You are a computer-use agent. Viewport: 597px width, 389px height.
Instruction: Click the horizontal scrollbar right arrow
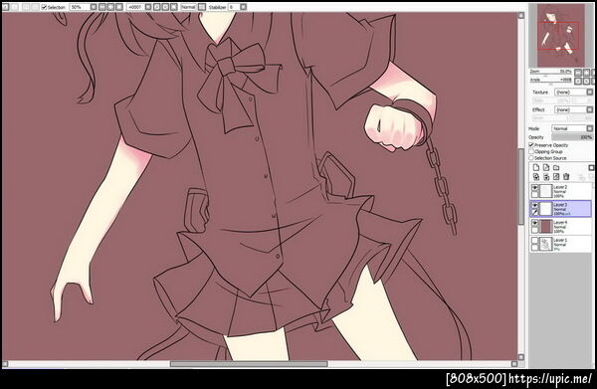[514, 364]
